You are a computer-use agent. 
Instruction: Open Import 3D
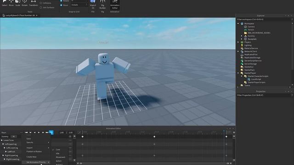pos(93,4)
